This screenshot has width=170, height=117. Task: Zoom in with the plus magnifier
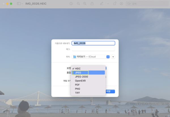(85, 4)
